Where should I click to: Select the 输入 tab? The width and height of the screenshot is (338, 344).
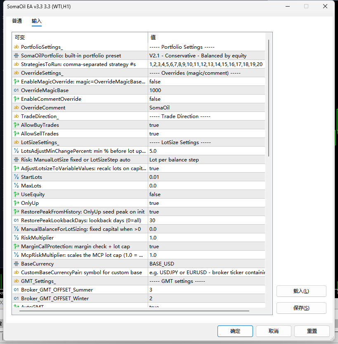(x=37, y=21)
